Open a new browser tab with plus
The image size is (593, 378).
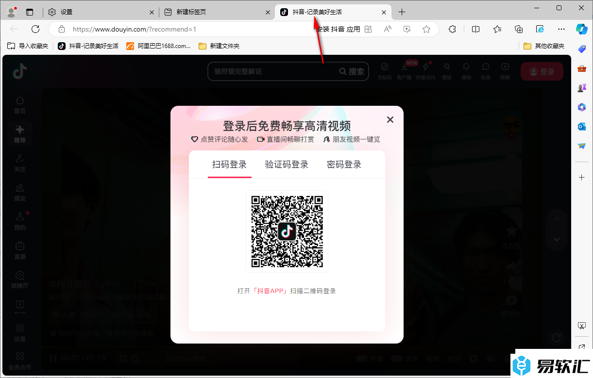coord(402,12)
